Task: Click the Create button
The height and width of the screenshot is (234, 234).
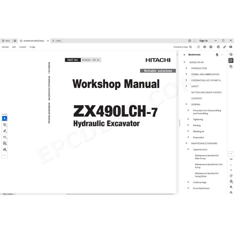Action: [x=56, y=41]
